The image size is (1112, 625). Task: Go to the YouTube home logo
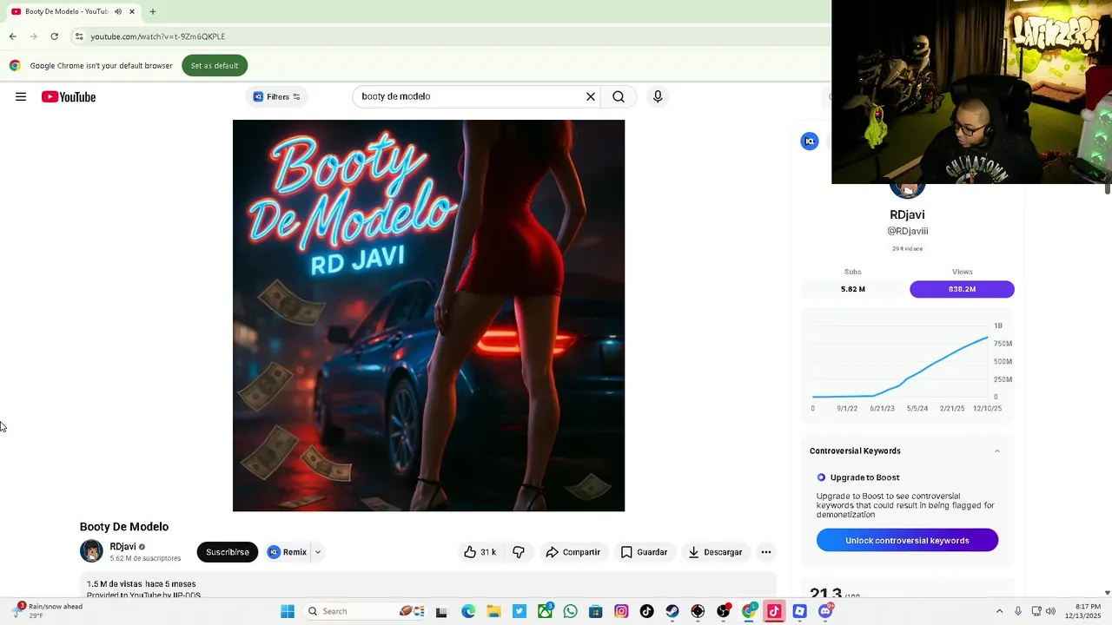tap(69, 96)
